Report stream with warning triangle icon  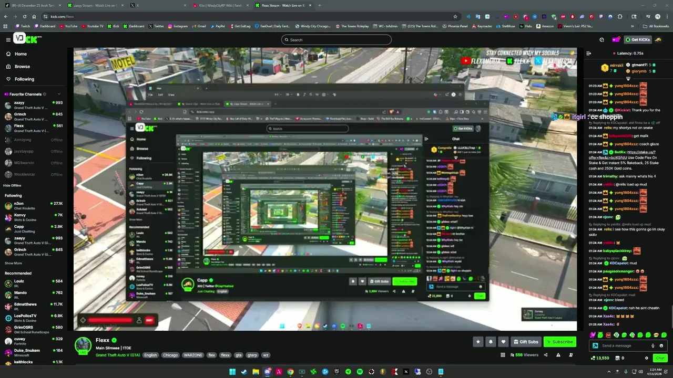click(x=558, y=355)
